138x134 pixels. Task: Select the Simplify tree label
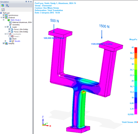[11, 44]
